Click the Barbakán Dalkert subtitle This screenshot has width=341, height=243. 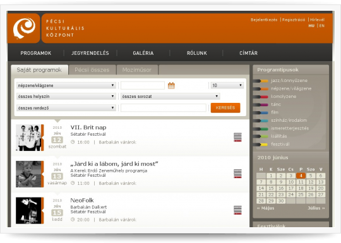[88, 207]
